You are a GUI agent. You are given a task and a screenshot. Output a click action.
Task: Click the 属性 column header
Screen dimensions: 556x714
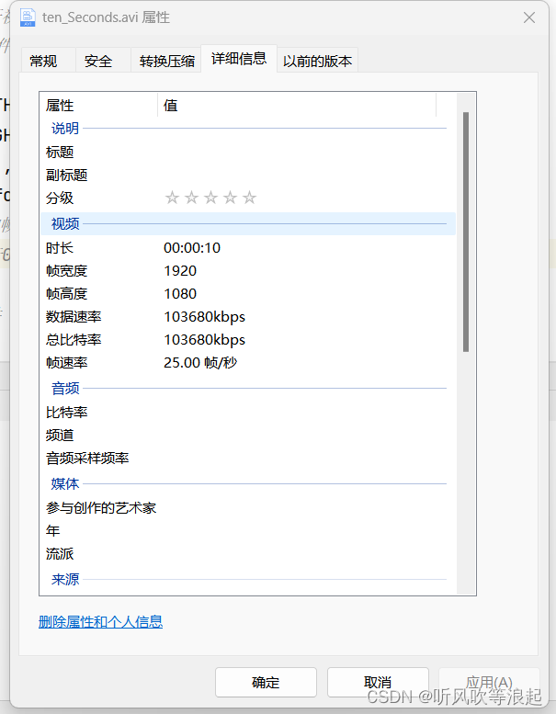(99, 105)
